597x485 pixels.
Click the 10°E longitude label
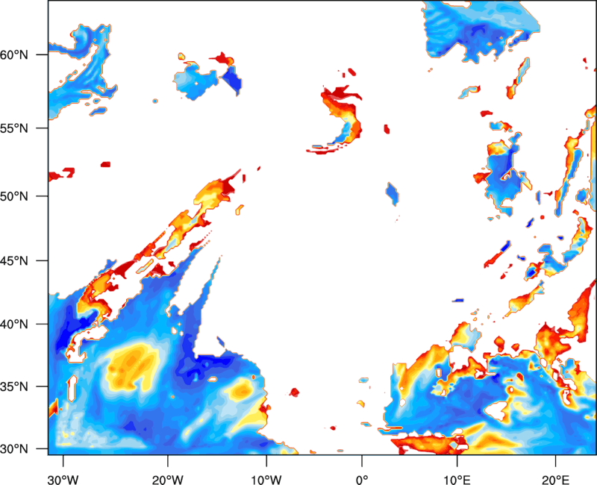(457, 480)
